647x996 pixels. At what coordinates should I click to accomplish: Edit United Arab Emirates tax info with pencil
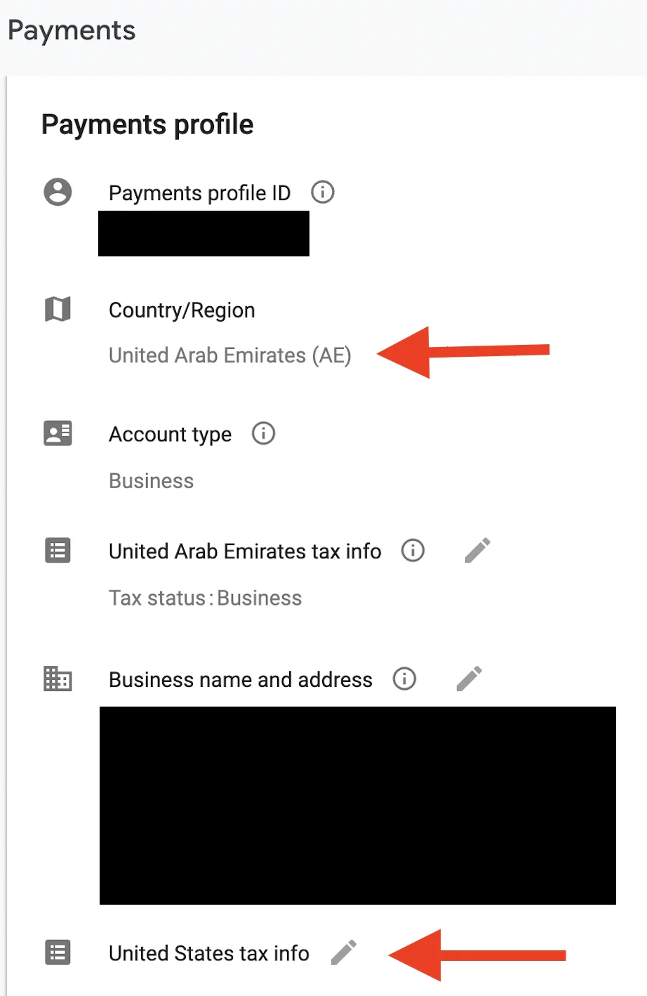point(477,551)
